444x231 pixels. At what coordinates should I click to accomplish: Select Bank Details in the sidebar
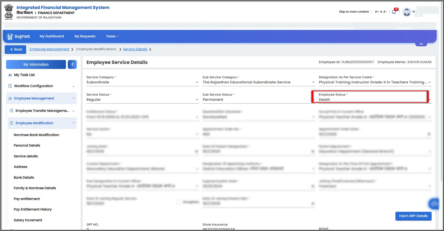point(24,178)
